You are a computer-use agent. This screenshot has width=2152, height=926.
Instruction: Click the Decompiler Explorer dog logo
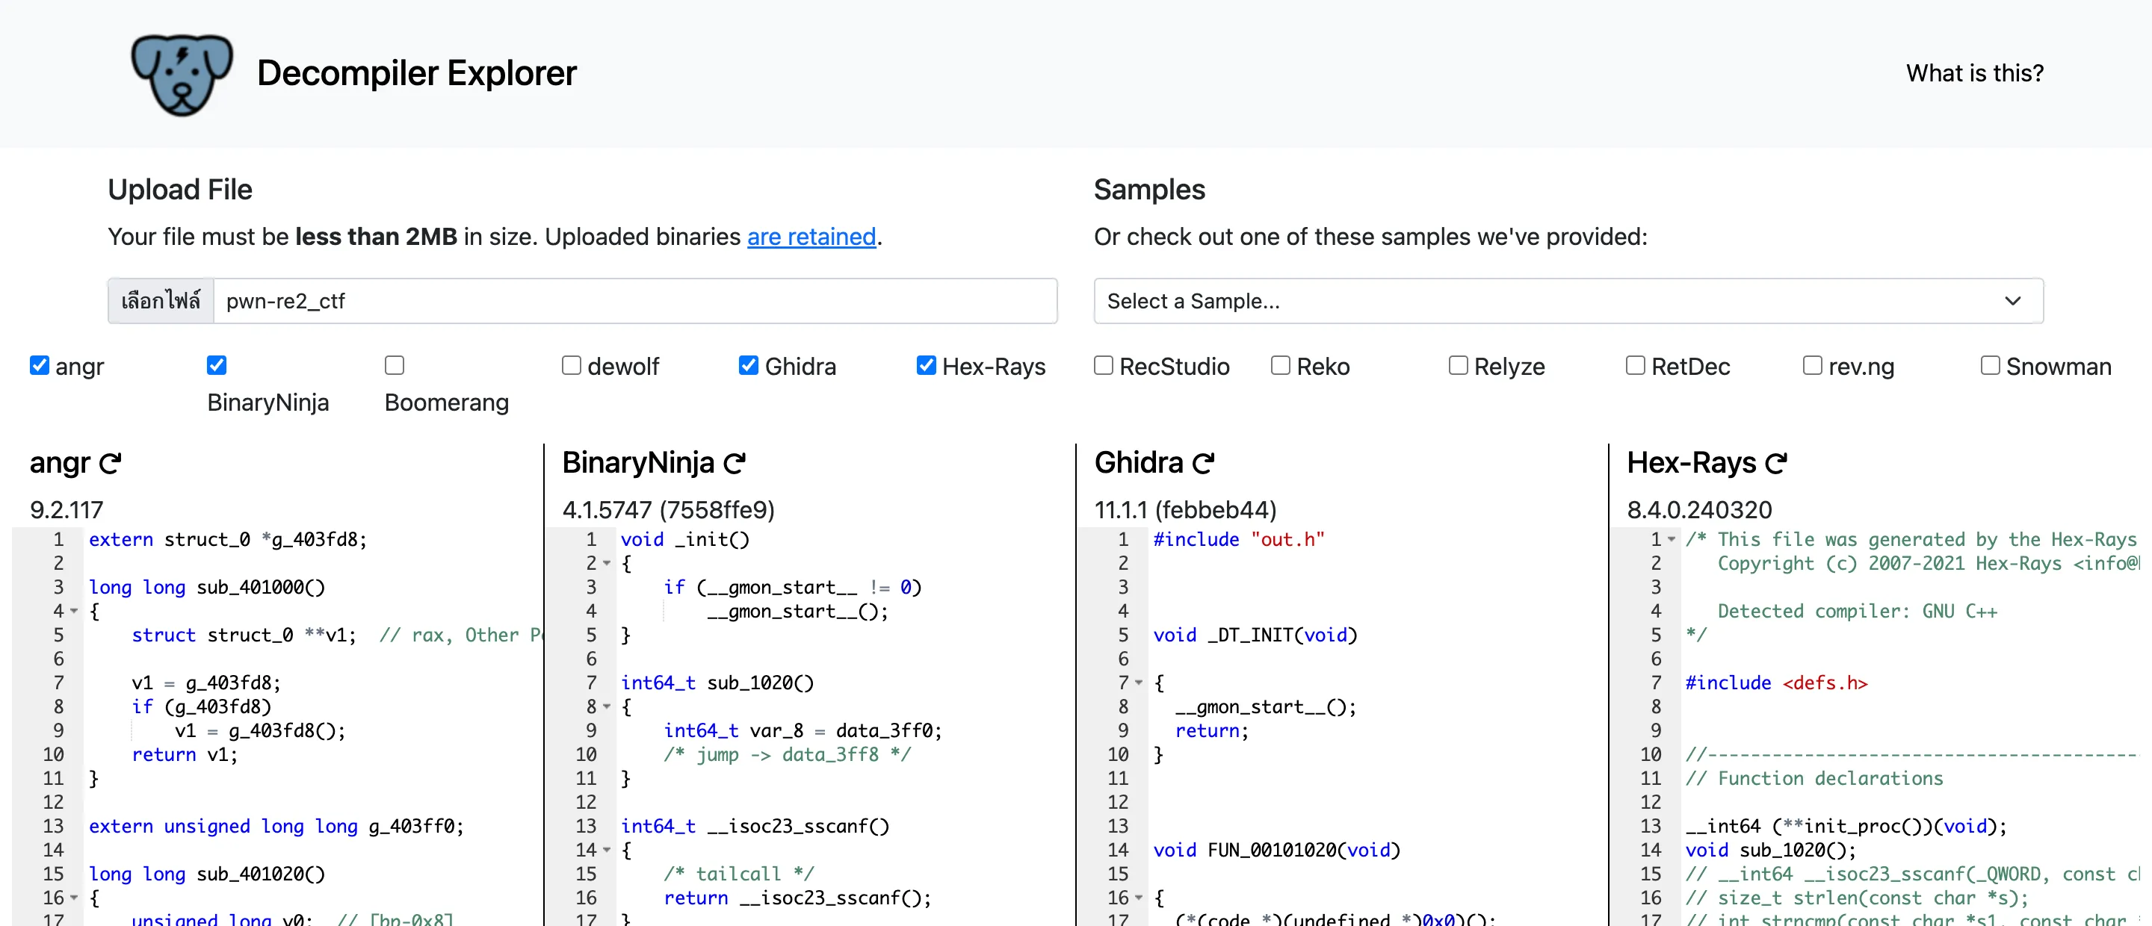point(182,75)
